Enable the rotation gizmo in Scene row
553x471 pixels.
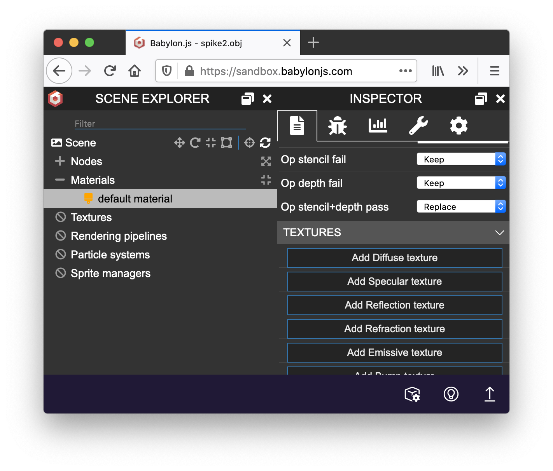195,143
